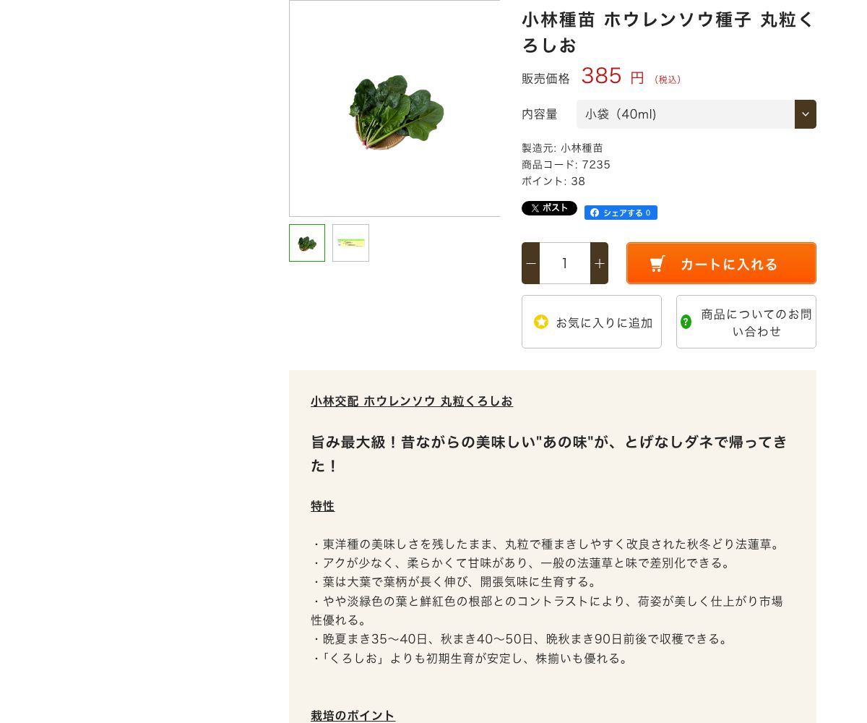Click the Facebook icon on the シェアする button
This screenshot has width=867, height=723.
coord(595,213)
